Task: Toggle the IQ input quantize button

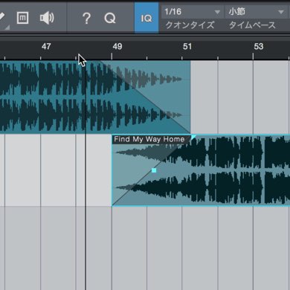Action: pyautogui.click(x=146, y=18)
